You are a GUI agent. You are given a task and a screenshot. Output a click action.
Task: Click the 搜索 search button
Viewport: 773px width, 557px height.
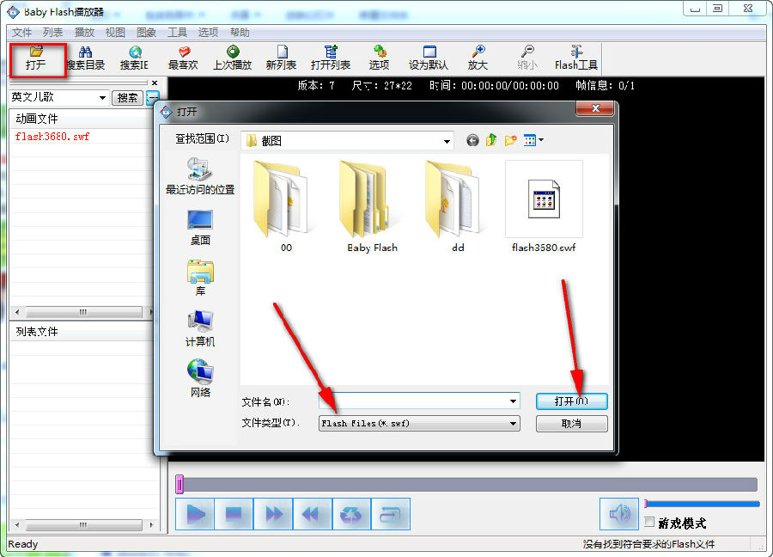tap(127, 98)
